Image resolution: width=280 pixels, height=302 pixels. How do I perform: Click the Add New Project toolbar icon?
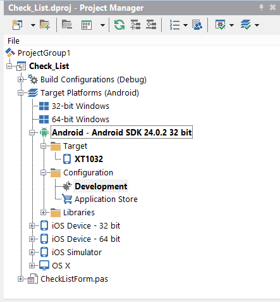coord(17,25)
